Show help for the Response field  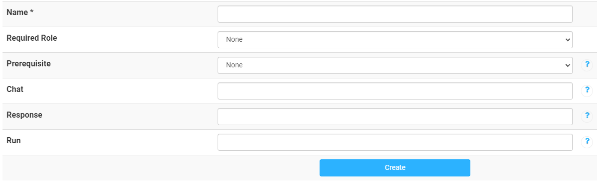(587, 117)
